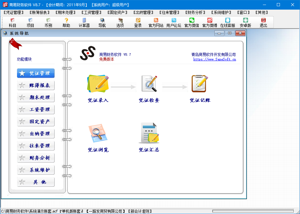Open the 〖出纳管理〗 menu
This screenshot has width=300, height=214.
pos(143,12)
